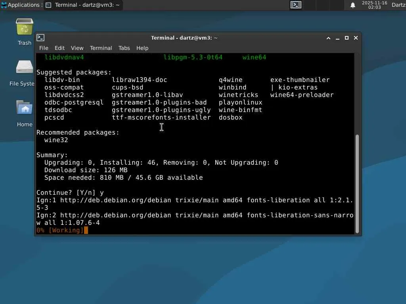Roll up the terminal window with the arrow button
406x304 pixels.
[x=328, y=38]
